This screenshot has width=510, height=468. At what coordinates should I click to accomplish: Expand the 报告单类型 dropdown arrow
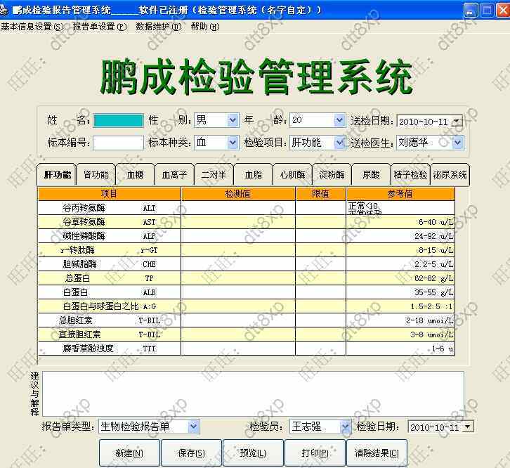tap(193, 427)
